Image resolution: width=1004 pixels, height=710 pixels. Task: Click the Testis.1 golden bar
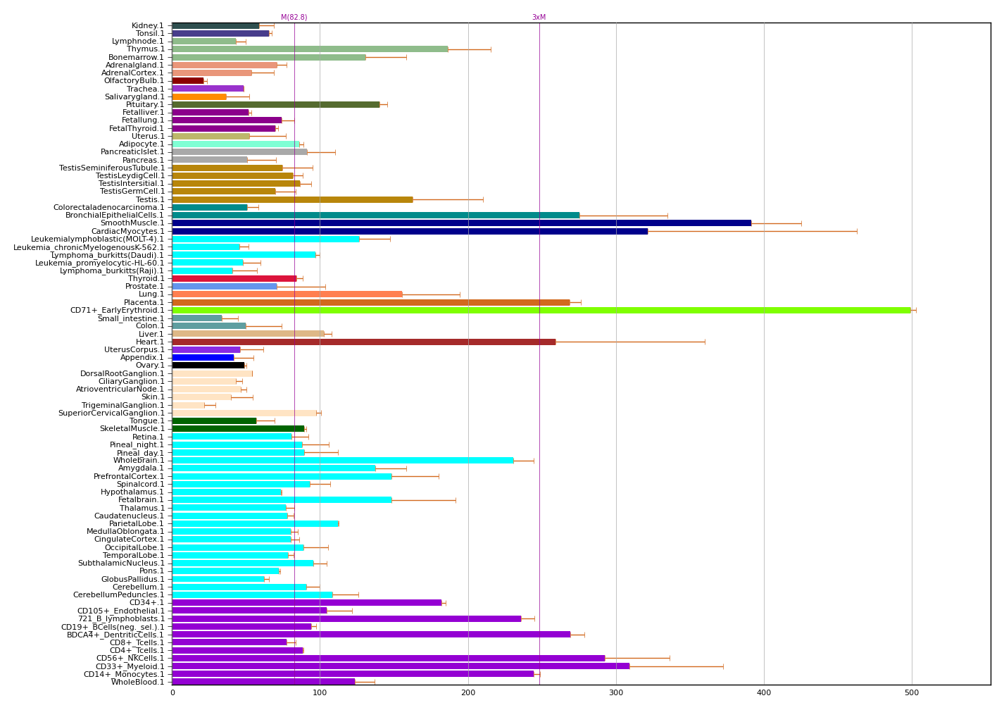pyautogui.click(x=292, y=199)
